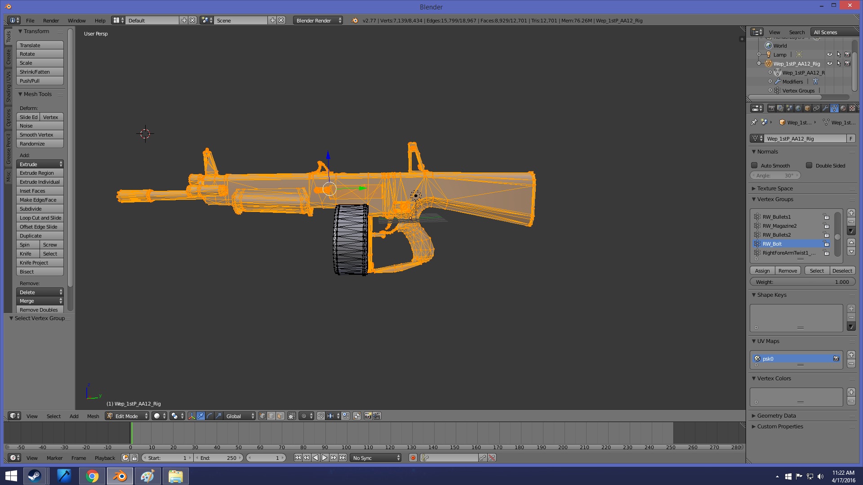Click the Remove Doubles button
Image resolution: width=863 pixels, height=485 pixels.
click(x=39, y=310)
